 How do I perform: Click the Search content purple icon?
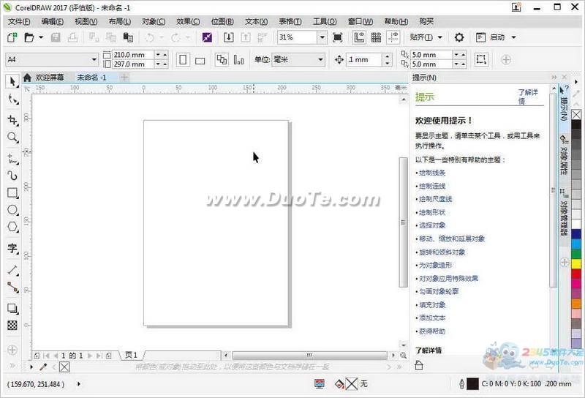(207, 37)
